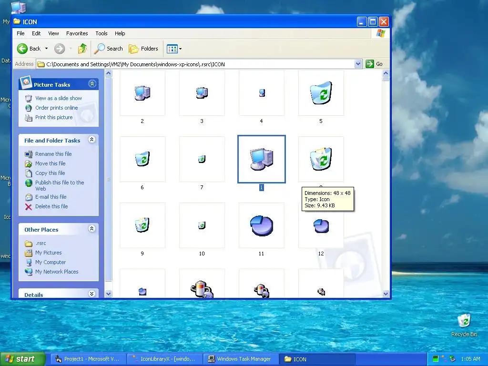Open the File menu
Image resolution: width=488 pixels, height=366 pixels.
pyautogui.click(x=20, y=33)
